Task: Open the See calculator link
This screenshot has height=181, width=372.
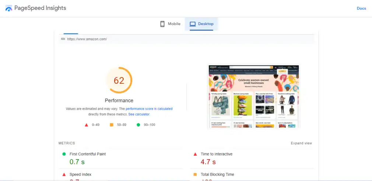Action: pos(139,114)
